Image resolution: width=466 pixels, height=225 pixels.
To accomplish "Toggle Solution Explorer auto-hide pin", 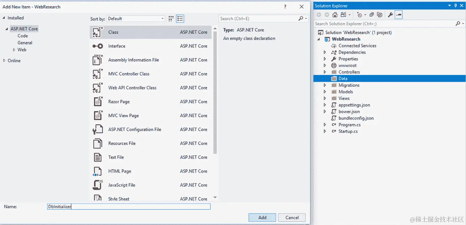I will [x=456, y=5].
